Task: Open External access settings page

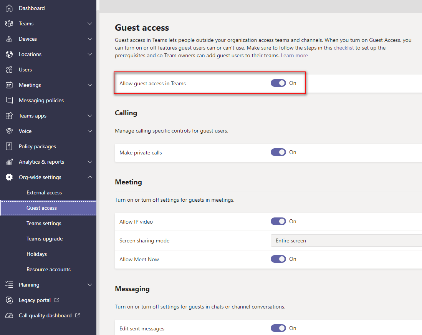Action: click(44, 192)
